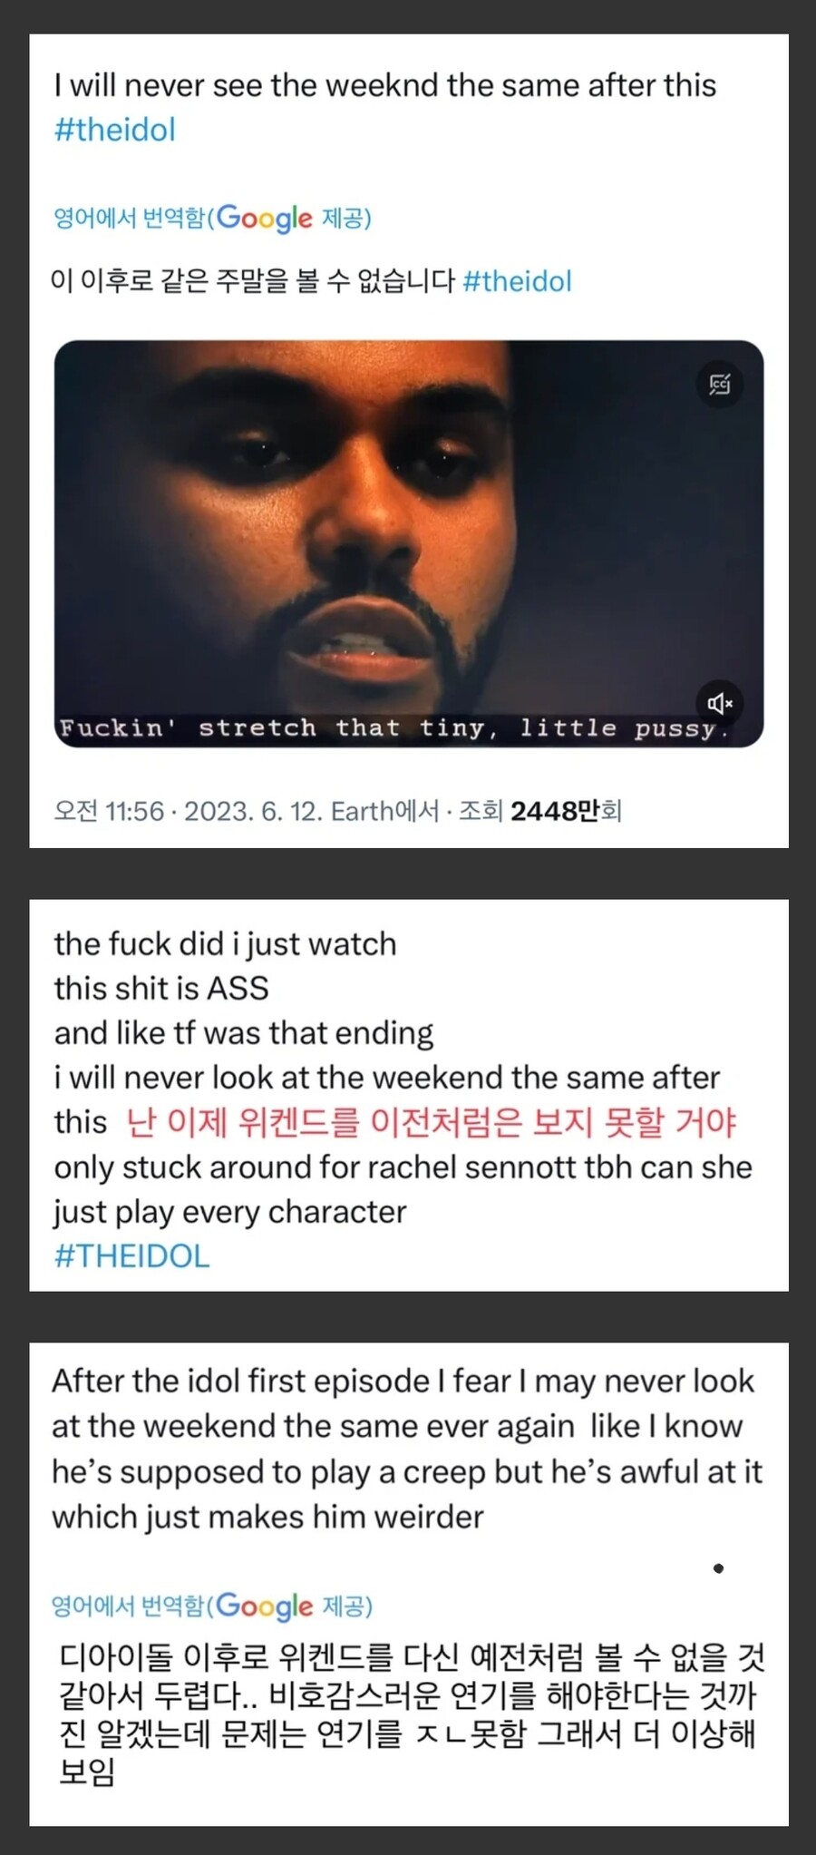This screenshot has height=1855, width=816.
Task: Select the red Korean caption in second tweet
Action: point(432,1123)
